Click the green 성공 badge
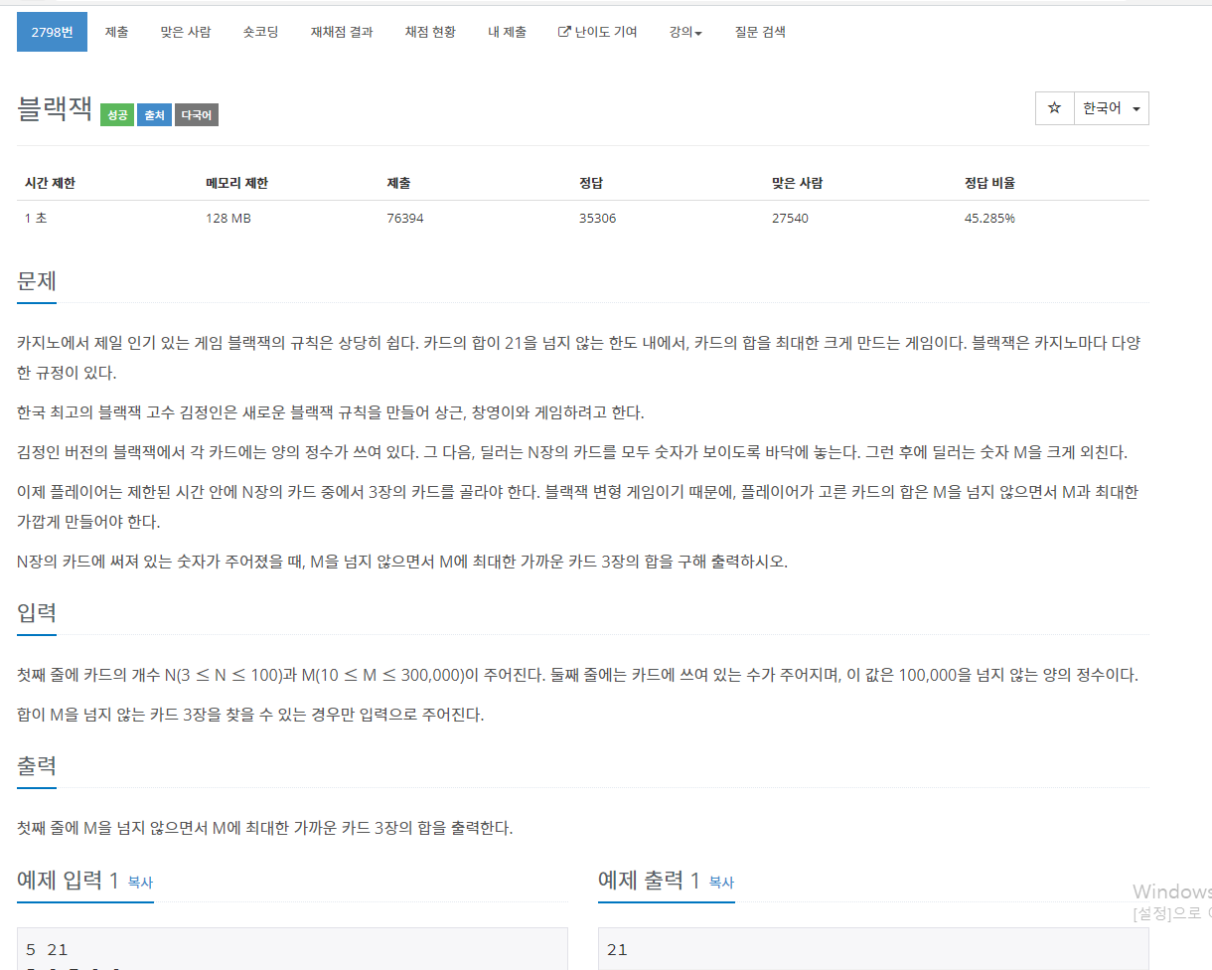The height and width of the screenshot is (970, 1212). tap(117, 115)
